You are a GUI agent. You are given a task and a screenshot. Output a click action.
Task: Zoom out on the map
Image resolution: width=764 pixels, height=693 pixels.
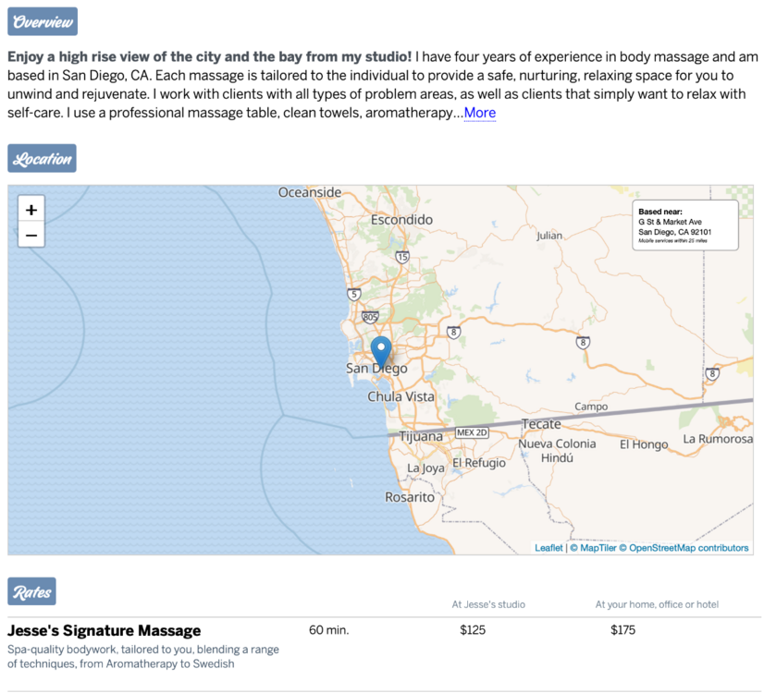[31, 236]
